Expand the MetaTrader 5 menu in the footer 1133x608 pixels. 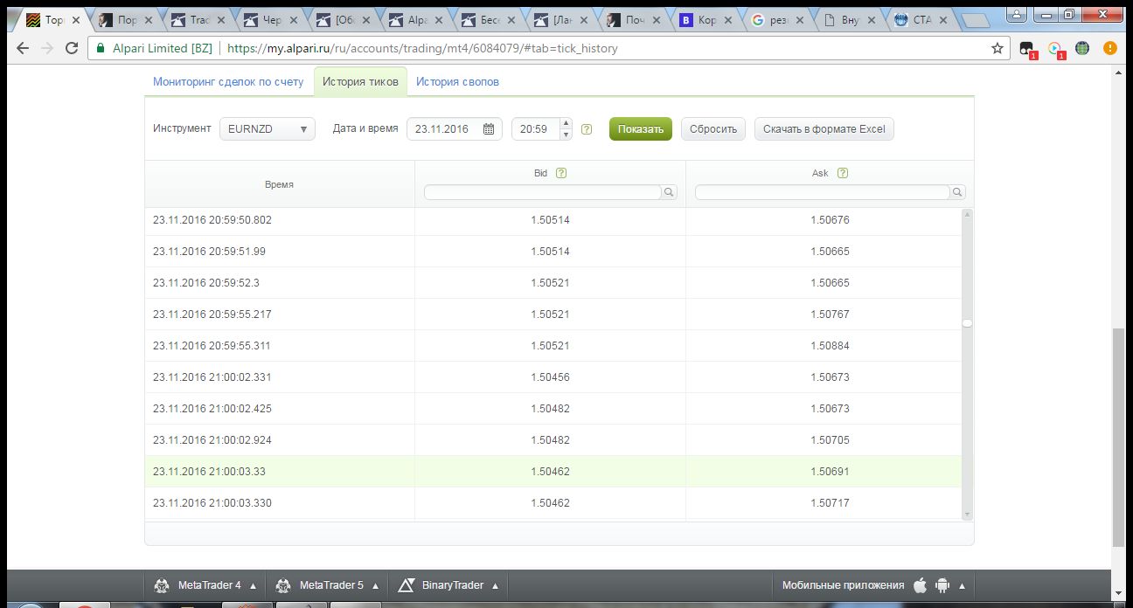(x=375, y=585)
